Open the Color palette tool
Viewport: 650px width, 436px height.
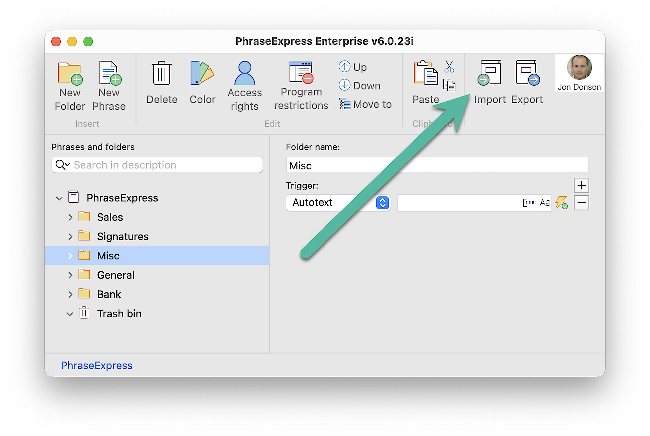tap(202, 83)
